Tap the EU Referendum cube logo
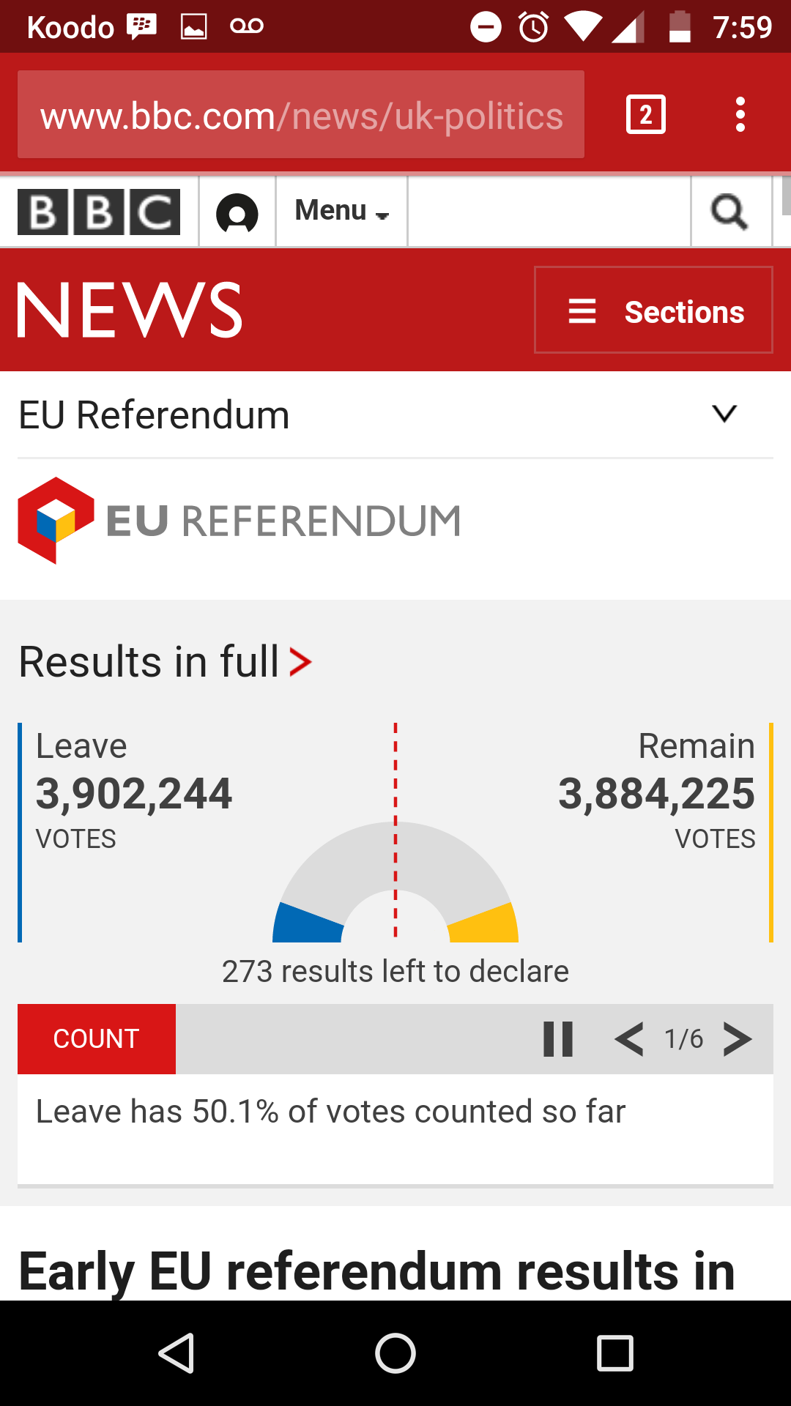 [56, 520]
